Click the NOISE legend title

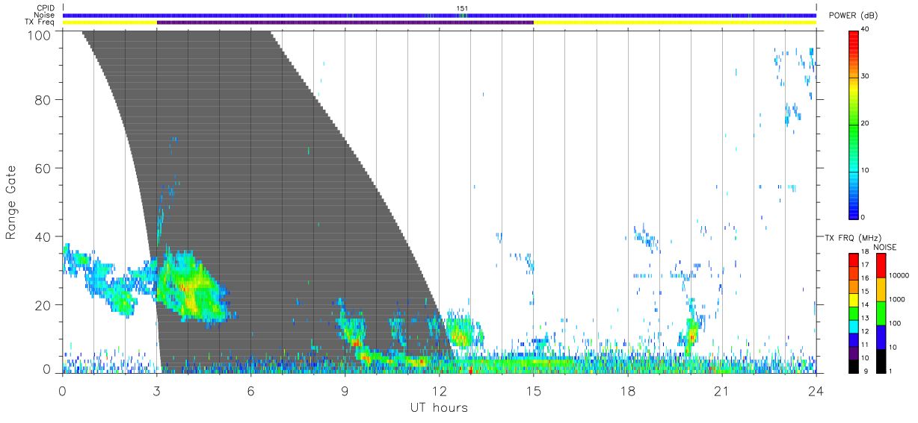[885, 247]
